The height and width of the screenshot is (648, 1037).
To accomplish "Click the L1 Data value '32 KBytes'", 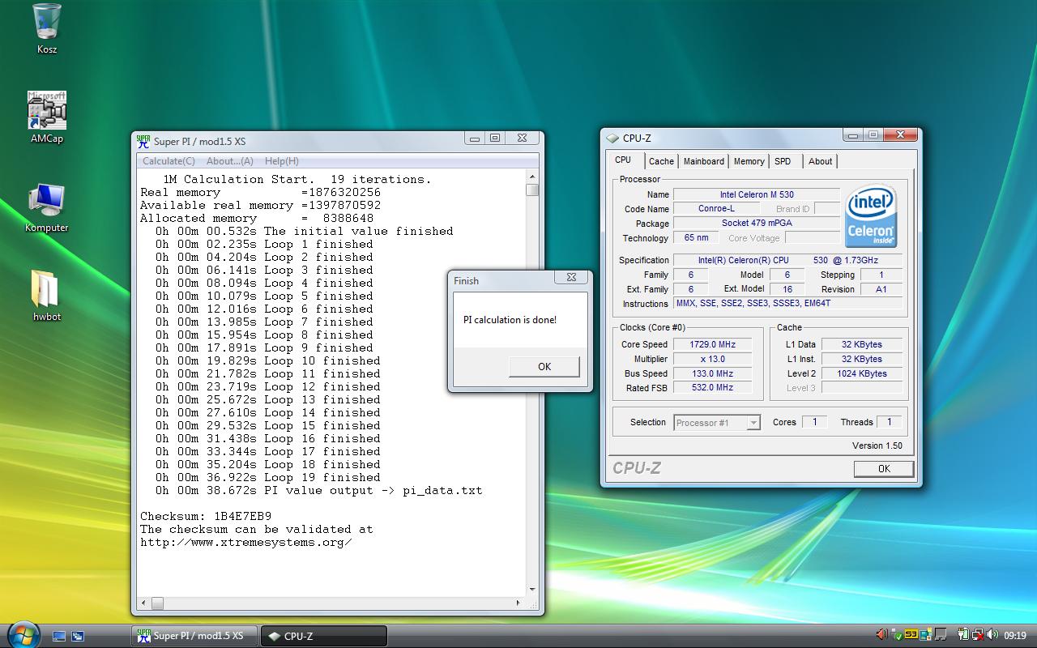I will tap(862, 344).
